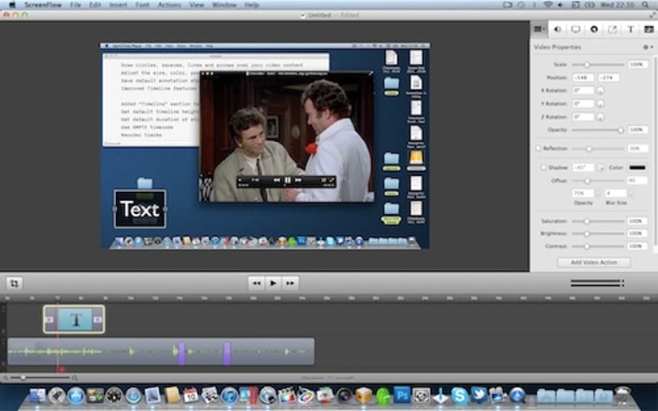Viewport: 658px width, 411px height.
Task: Click the Opacity slider handle
Action: [x=621, y=130]
